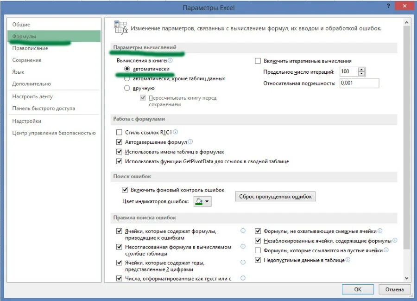
Task: Toggle cells with formulas causing errors rule
Action: (119, 231)
